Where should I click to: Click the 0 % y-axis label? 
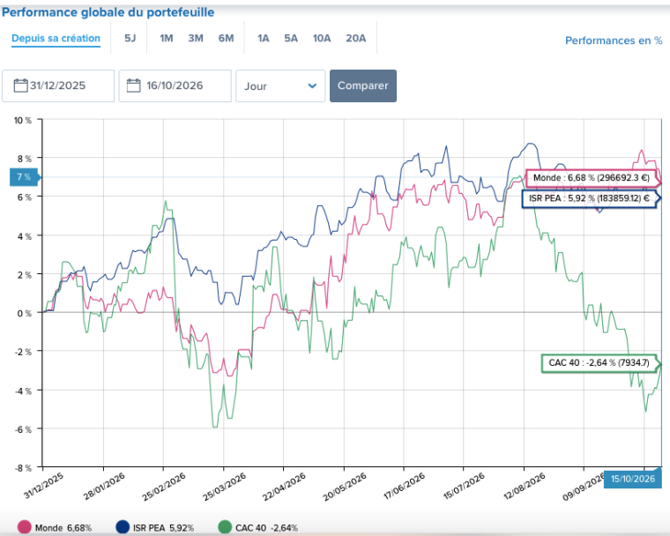25,313
